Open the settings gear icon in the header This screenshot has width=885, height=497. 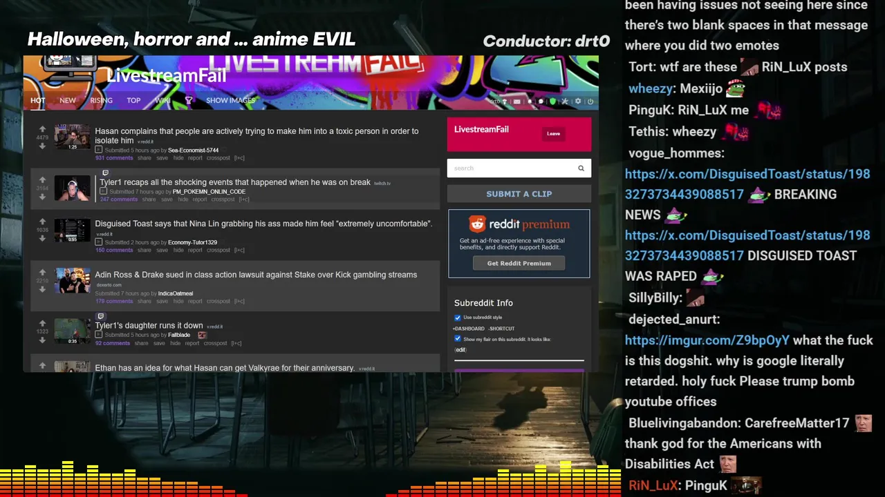click(578, 101)
